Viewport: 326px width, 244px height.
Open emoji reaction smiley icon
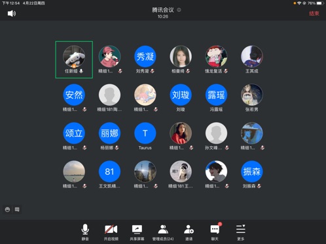click(x=7, y=209)
